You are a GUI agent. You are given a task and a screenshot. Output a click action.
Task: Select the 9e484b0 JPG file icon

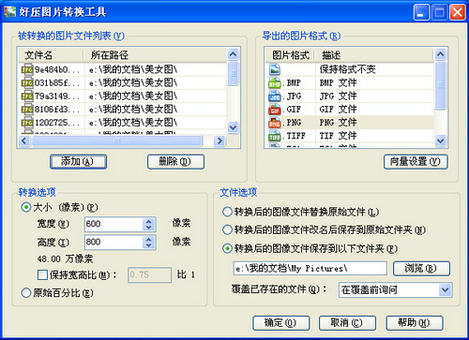point(27,69)
